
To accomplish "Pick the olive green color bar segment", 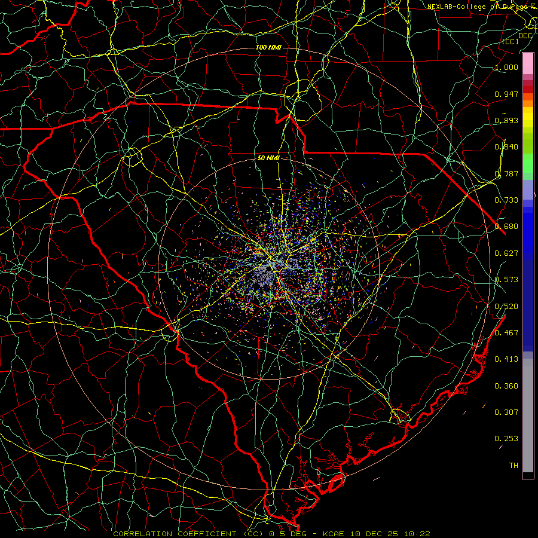I will click(x=528, y=143).
